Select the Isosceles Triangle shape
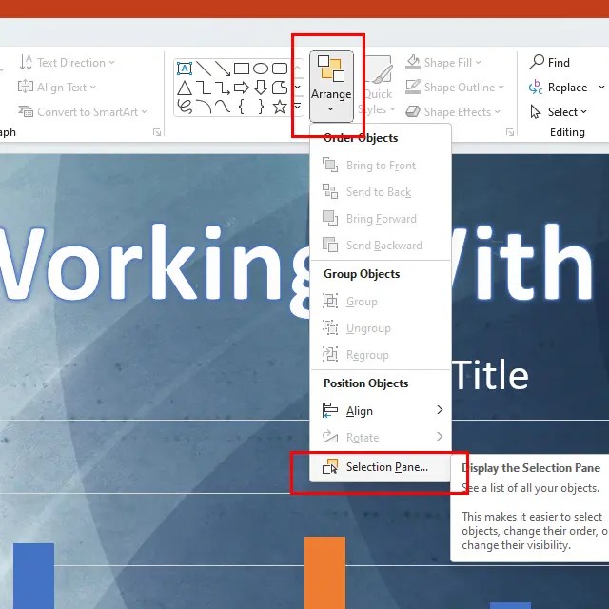This screenshot has height=609, width=609. 185,88
